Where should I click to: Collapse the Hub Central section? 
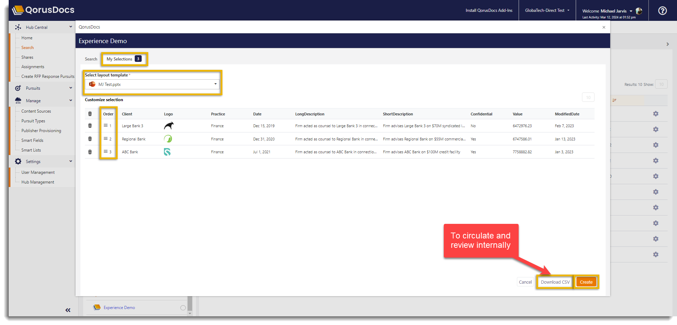71,27
